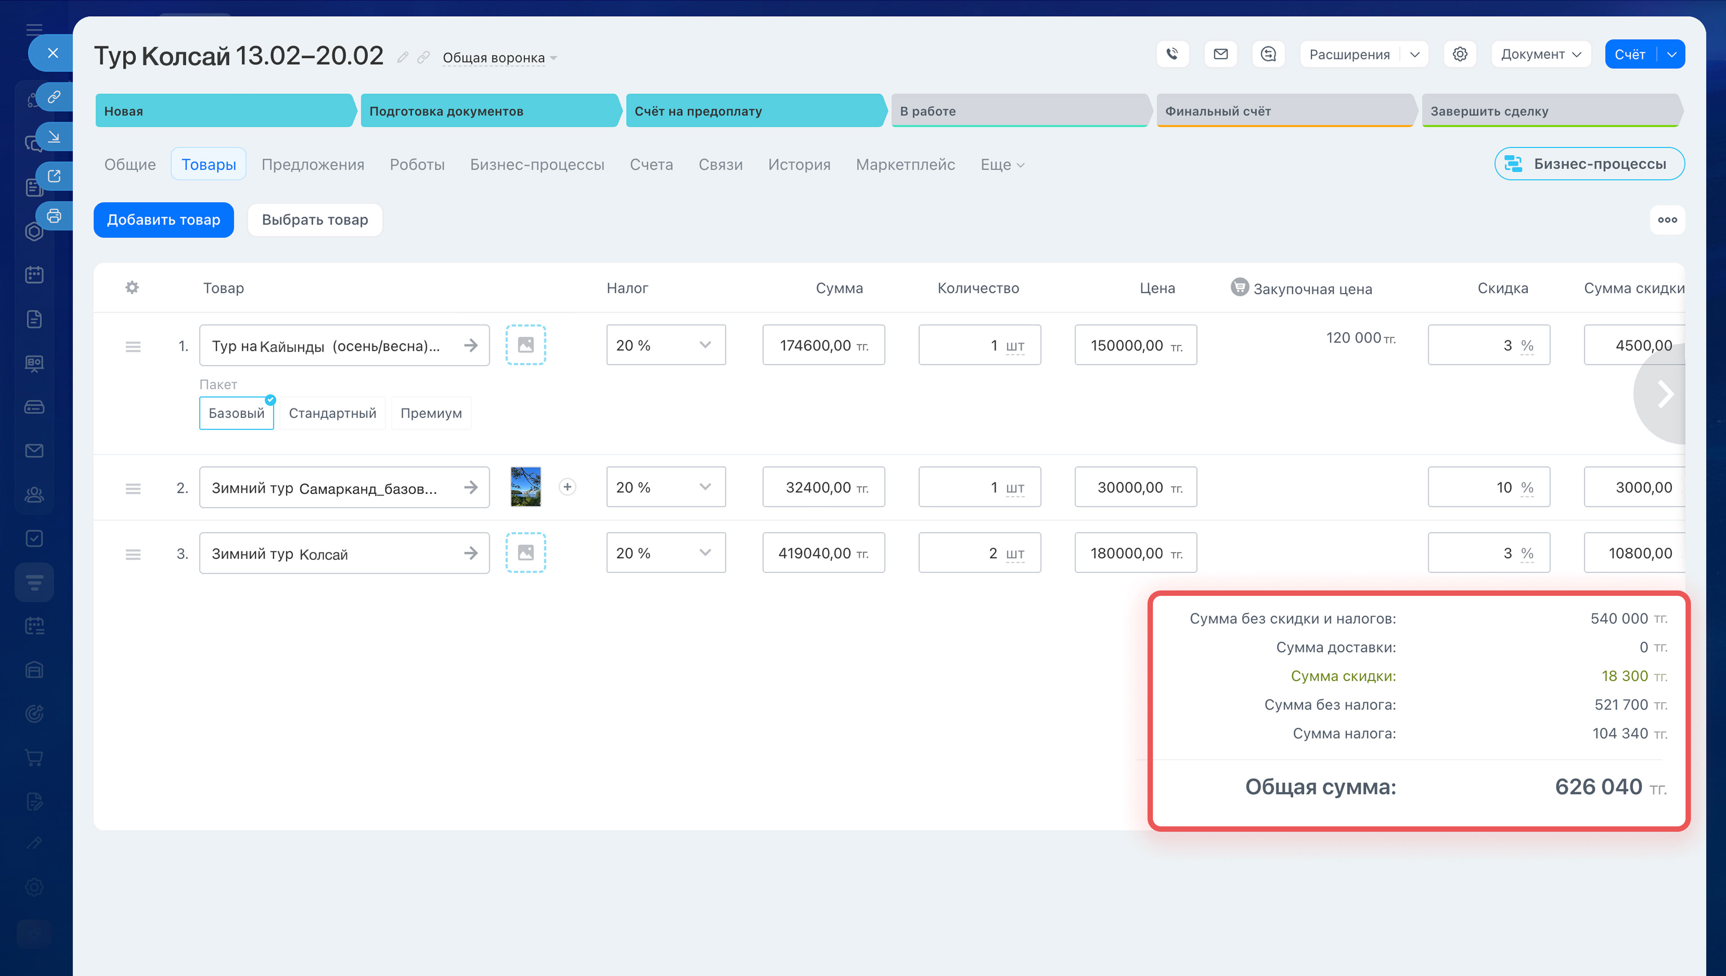Switch to the Счета tab
The image size is (1726, 976).
tap(651, 165)
